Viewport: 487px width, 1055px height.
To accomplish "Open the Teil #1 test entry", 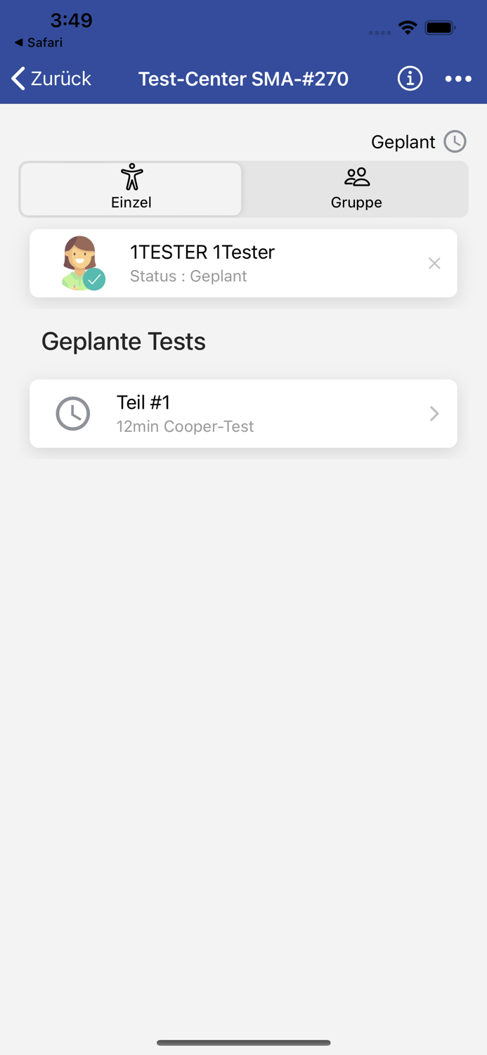I will pyautogui.click(x=243, y=414).
